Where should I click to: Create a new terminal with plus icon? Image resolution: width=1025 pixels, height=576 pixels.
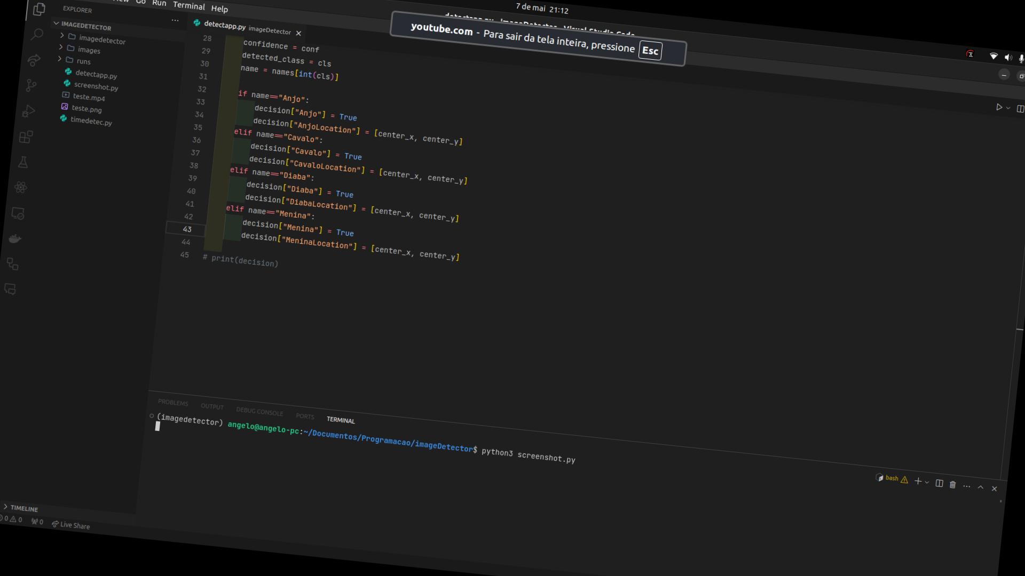918,481
